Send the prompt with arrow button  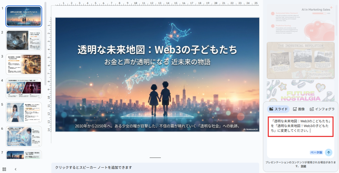tap(328, 152)
